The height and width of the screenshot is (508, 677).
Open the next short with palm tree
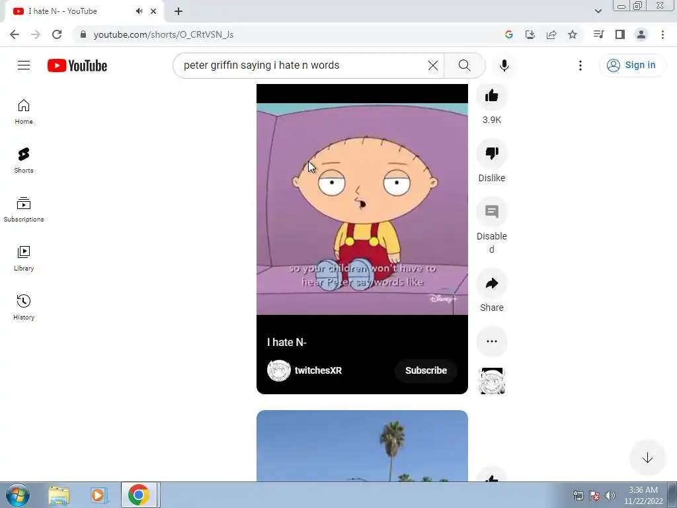pyautogui.click(x=362, y=446)
